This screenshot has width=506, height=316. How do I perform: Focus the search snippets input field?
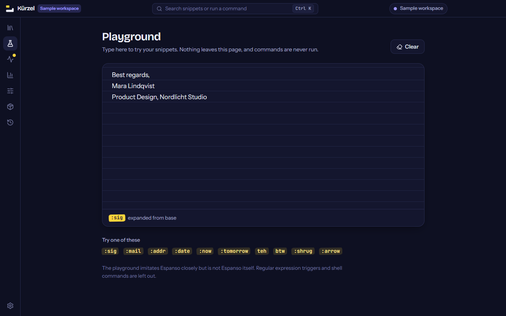[x=235, y=9]
